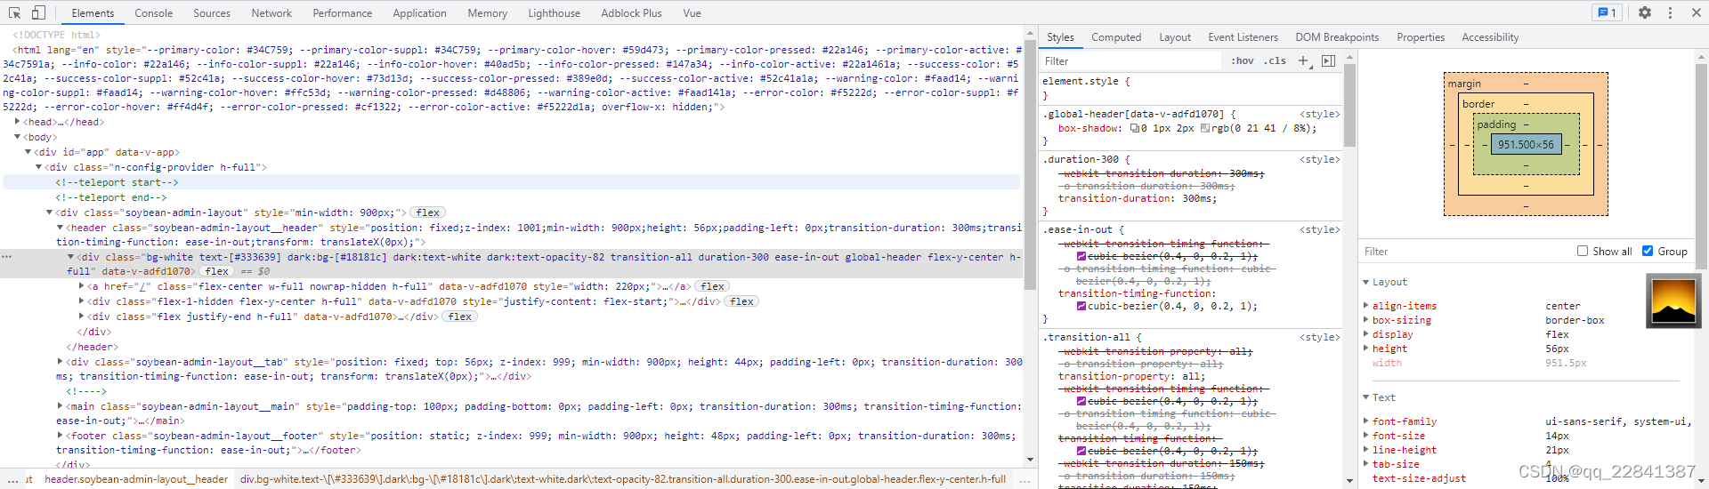Activate the inspect element picker icon
1709x489 pixels.
[14, 12]
